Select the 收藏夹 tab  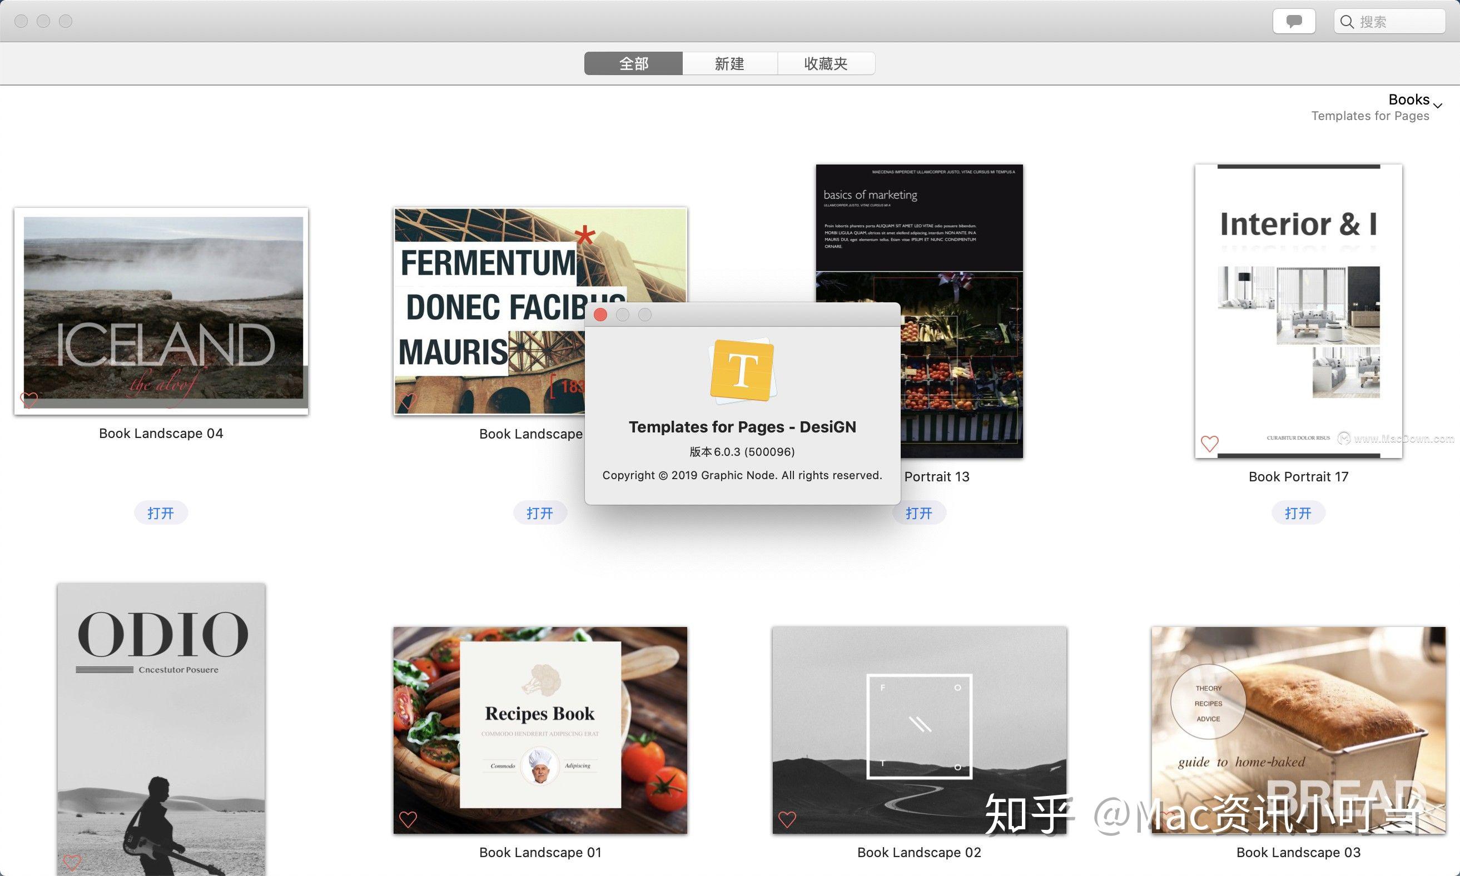825,63
